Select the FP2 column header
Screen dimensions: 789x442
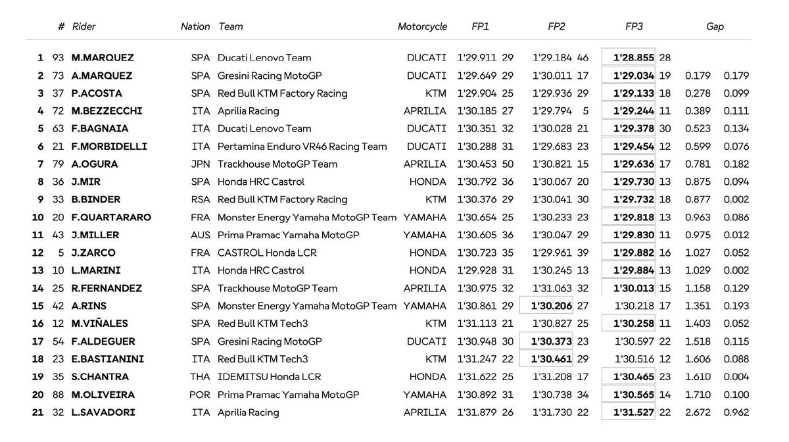[556, 27]
